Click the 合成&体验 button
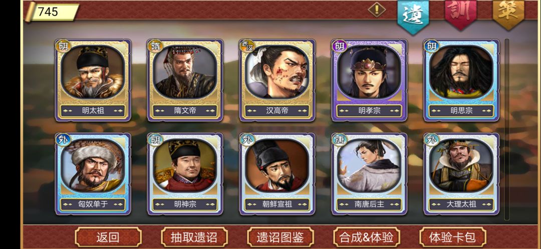Viewport: 541px width, 249px height. (x=366, y=237)
